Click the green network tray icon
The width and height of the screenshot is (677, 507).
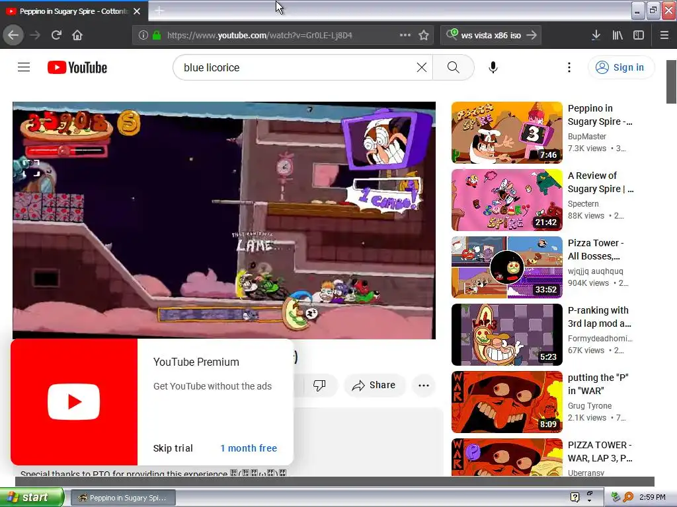[x=616, y=497]
